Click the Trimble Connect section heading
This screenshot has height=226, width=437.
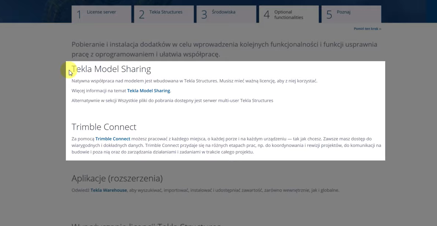(x=104, y=127)
